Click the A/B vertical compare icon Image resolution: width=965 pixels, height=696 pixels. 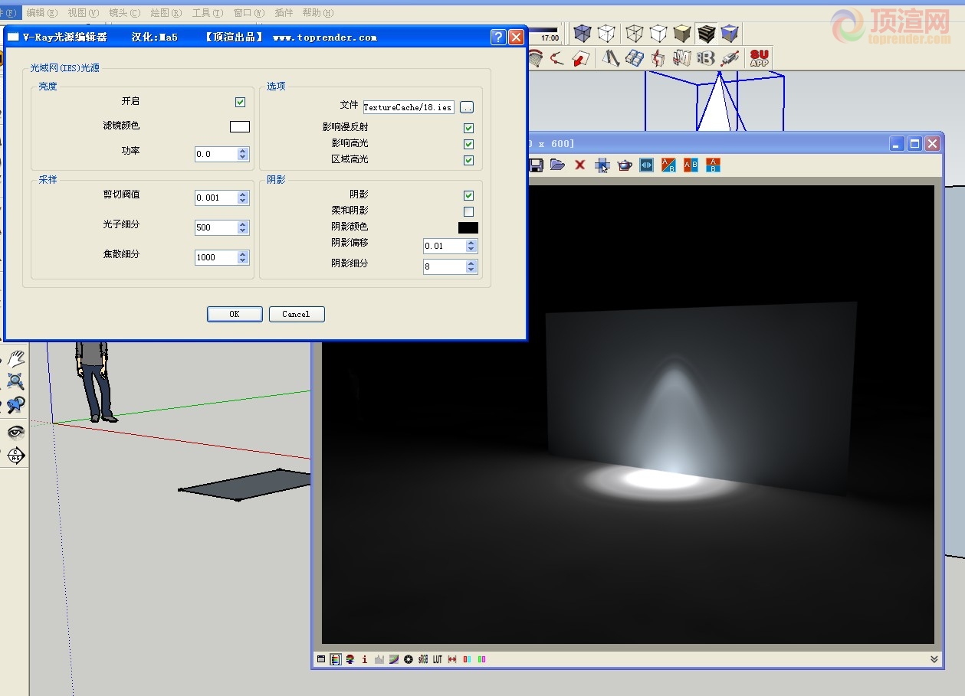pos(713,165)
